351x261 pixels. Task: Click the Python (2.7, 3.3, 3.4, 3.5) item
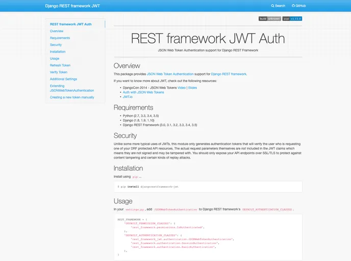pyautogui.click(x=141, y=116)
